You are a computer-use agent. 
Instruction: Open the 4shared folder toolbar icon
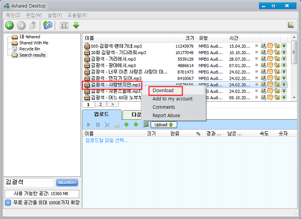48,25
